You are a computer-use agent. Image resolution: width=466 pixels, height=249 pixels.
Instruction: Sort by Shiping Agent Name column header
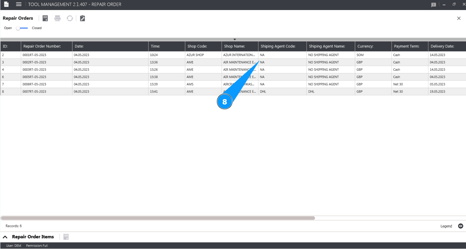pos(331,46)
